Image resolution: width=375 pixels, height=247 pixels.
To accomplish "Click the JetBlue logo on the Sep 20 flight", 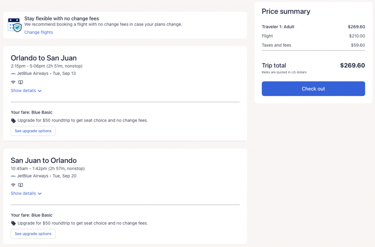I will pyautogui.click(x=13, y=176).
